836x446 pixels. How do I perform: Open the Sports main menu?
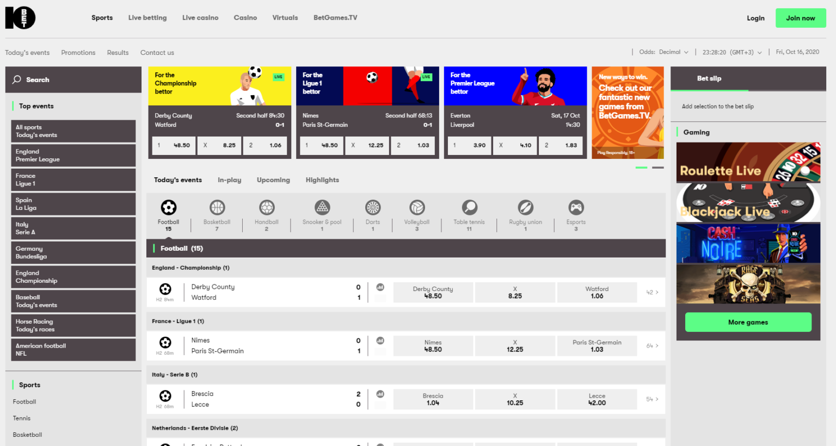coord(102,18)
